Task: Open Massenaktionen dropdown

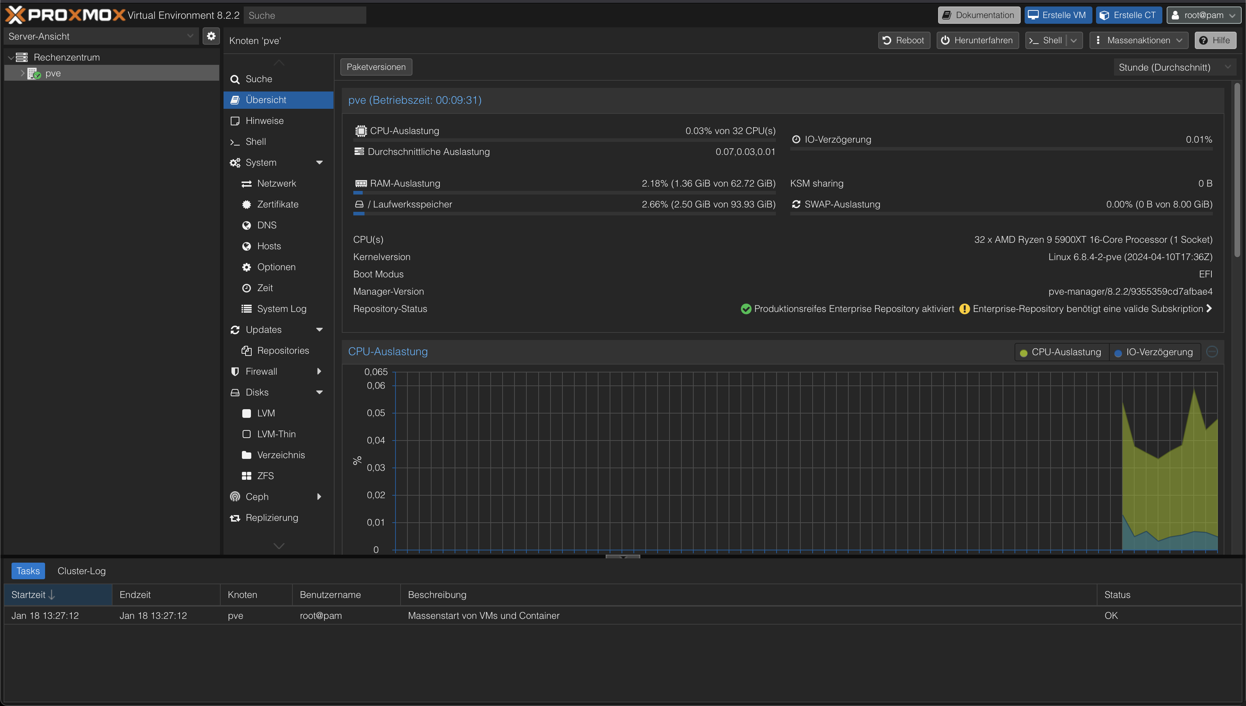Action: [1138, 40]
